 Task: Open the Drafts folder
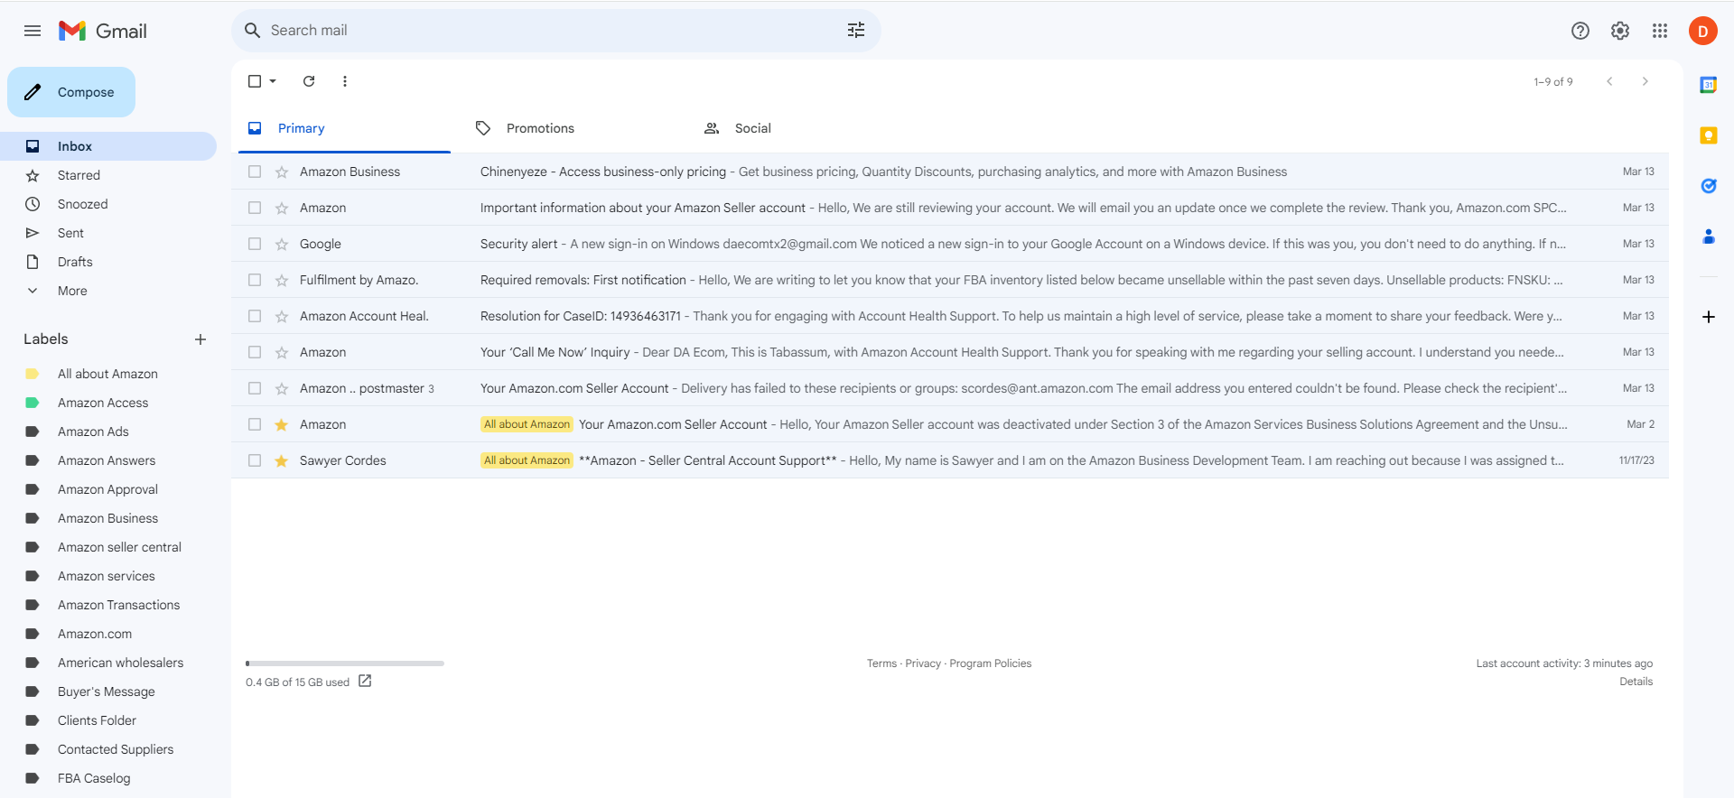tap(108, 262)
